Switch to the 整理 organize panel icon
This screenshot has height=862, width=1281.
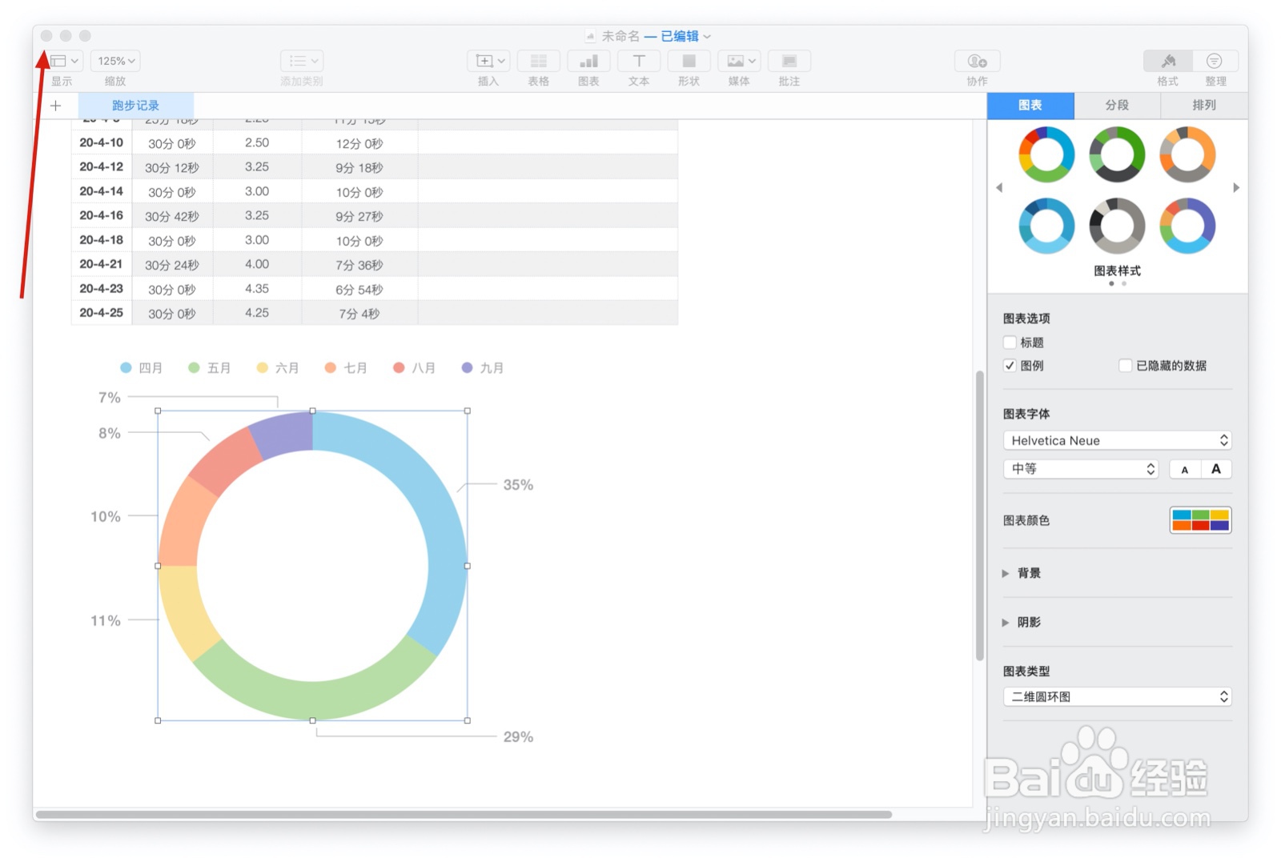[1215, 60]
